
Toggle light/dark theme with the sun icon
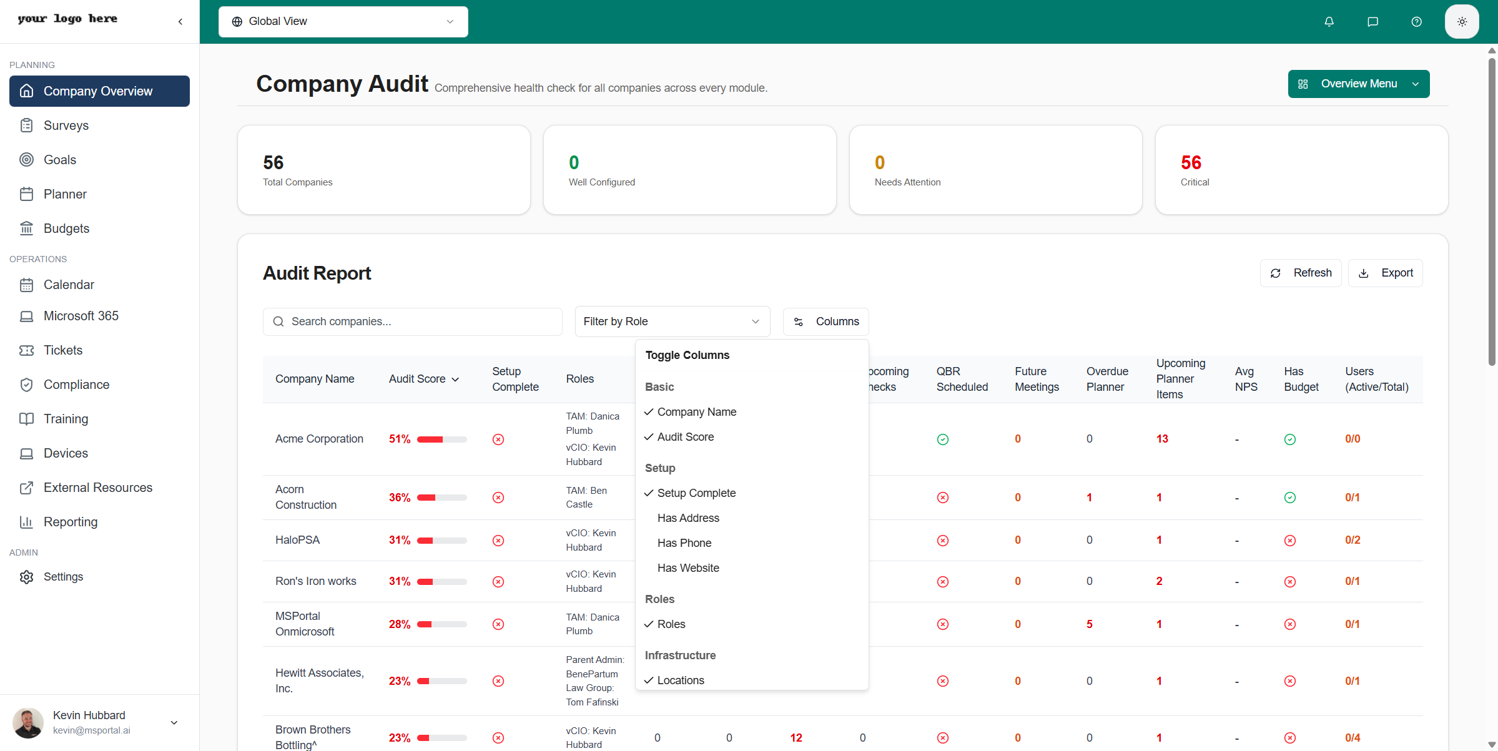(1462, 21)
